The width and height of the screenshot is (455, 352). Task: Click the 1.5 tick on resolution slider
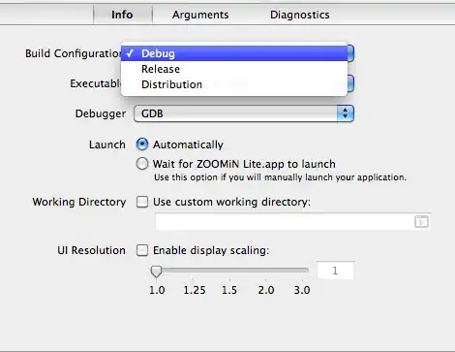point(229,290)
